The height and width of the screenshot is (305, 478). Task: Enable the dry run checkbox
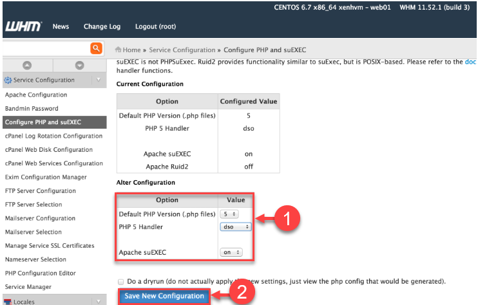[121, 282]
